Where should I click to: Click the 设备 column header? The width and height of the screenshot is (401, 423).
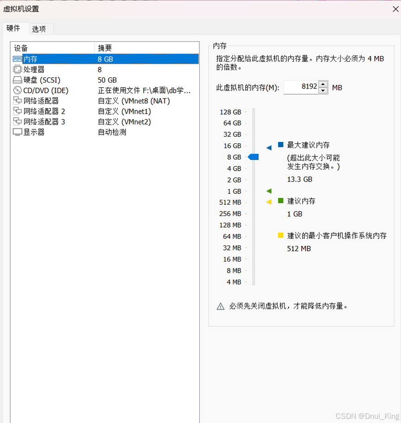pos(52,48)
